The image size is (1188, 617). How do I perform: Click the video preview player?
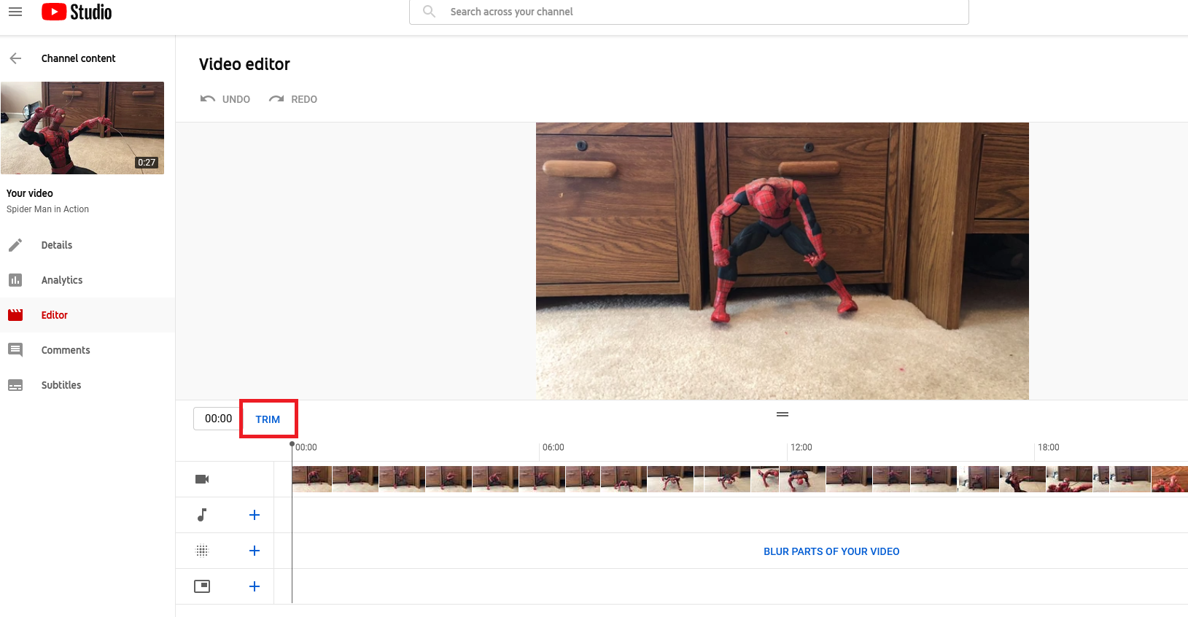click(x=783, y=261)
